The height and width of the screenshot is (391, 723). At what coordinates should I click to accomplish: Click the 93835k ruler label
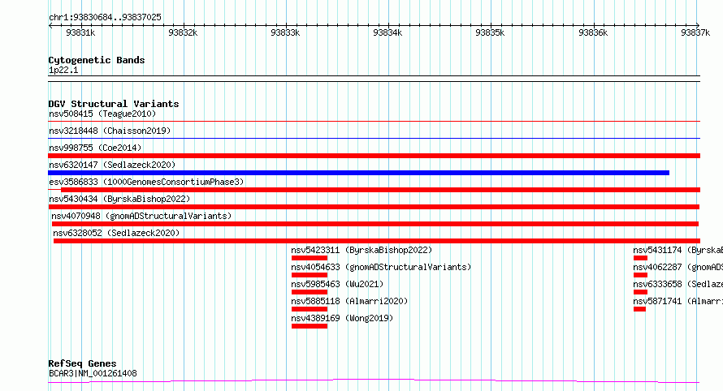pyautogui.click(x=490, y=32)
